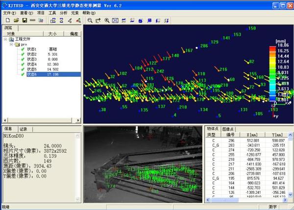Click the point table scroll-up arrow
This screenshot has height=210, width=294.
point(290,135)
